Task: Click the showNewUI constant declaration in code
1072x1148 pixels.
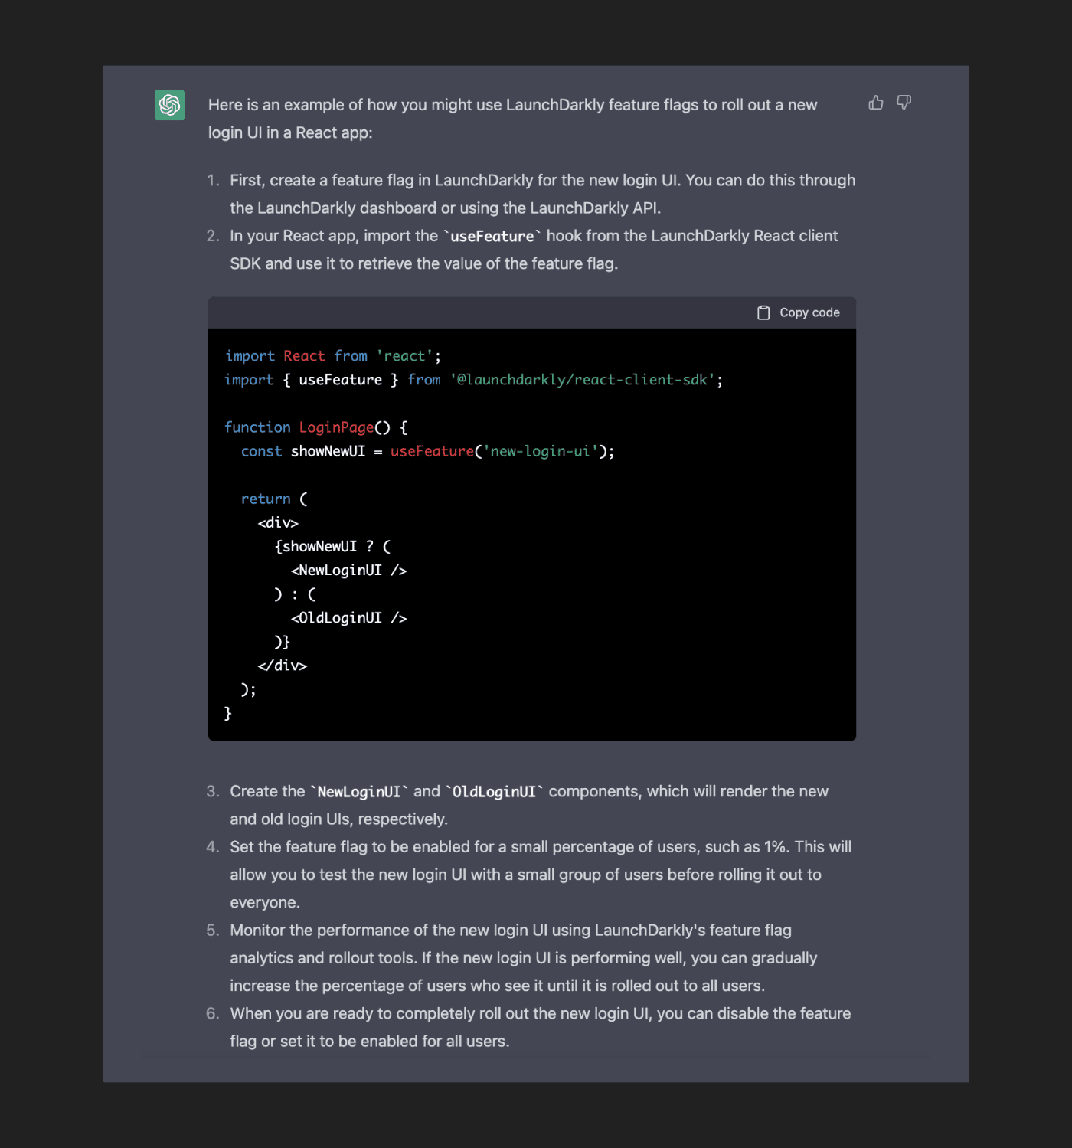Action: (x=328, y=451)
